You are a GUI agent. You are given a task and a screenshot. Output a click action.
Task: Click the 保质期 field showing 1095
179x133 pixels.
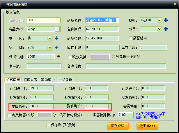pyautogui.click(x=41, y=57)
